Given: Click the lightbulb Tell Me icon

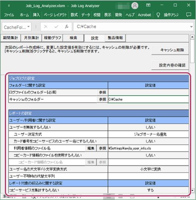Looking at the screenshot, I should click(x=158, y=15).
